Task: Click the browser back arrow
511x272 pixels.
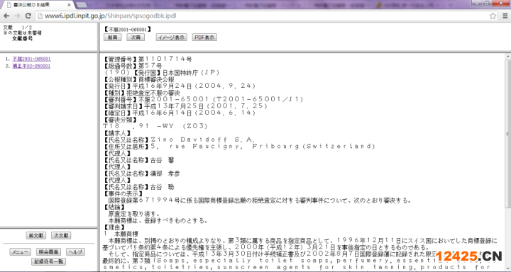Action: coord(6,16)
